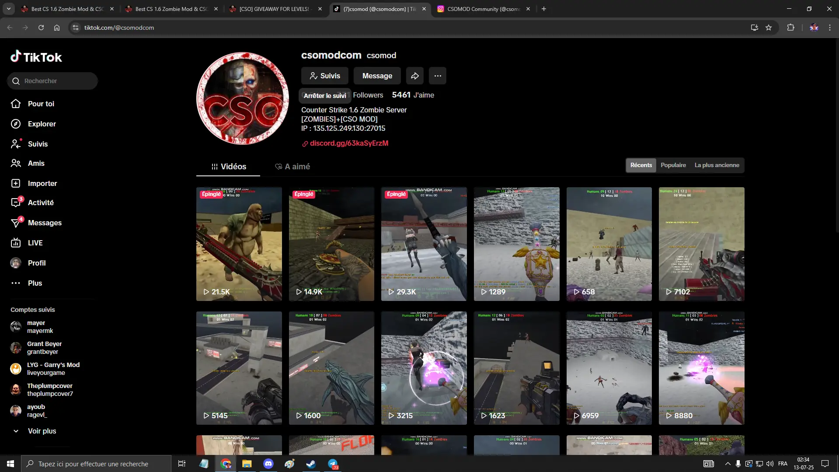Toggle Suivis follow button on profile

tap(324, 76)
